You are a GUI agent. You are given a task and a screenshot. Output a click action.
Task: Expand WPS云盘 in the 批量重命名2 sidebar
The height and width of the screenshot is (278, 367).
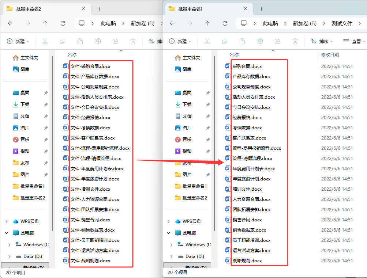[x=7, y=221]
